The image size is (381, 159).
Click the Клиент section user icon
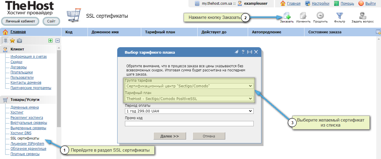5,49
